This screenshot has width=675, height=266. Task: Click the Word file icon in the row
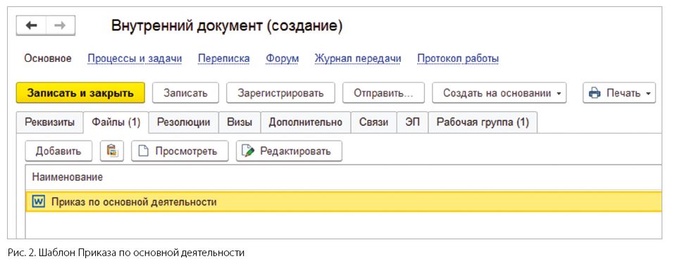click(x=39, y=201)
